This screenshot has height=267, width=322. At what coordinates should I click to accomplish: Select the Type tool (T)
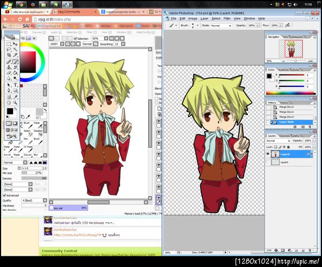[16, 85]
